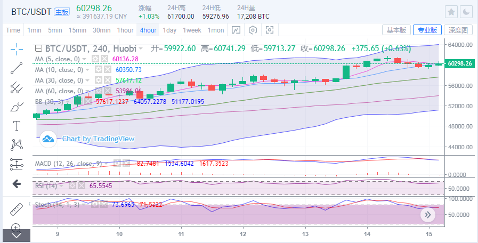Switch to the 1min interval
This screenshot has height=243, width=478.
pyautogui.click(x=34, y=30)
